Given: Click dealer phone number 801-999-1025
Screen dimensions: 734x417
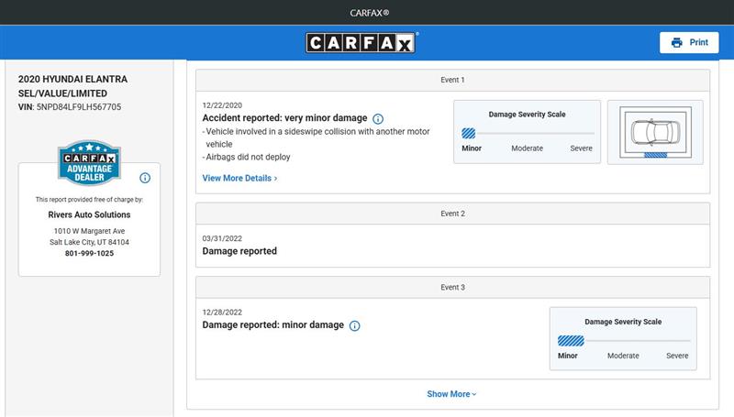Looking at the screenshot, I should [89, 253].
